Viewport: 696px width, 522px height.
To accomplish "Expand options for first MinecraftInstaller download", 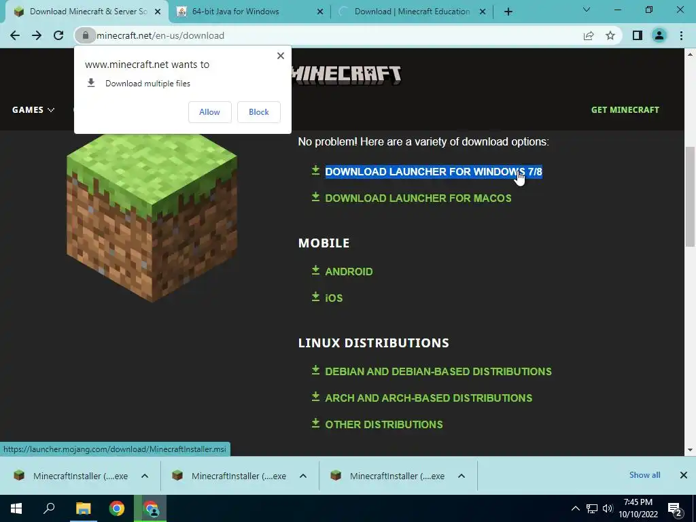I will (x=145, y=476).
